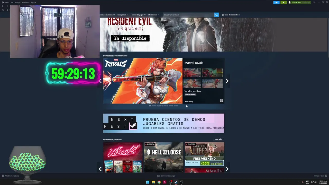The width and height of the screenshot is (329, 185).
Task: Select second Marvel Rivals screenshot thumbnail
Action: (x=212, y=73)
